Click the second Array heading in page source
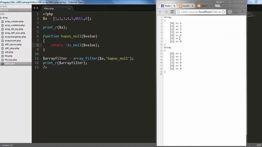The height and width of the screenshot is (147, 262). point(167,48)
